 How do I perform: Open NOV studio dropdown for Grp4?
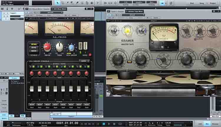tap(55, 105)
